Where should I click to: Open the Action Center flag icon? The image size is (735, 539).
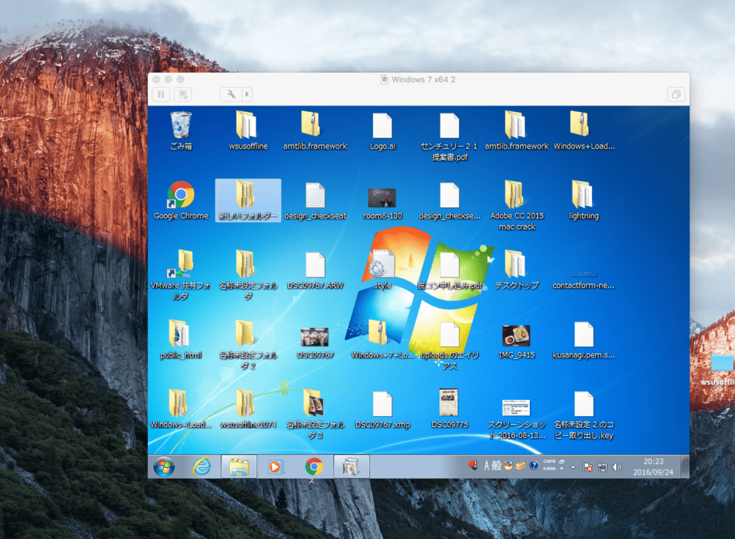(588, 466)
